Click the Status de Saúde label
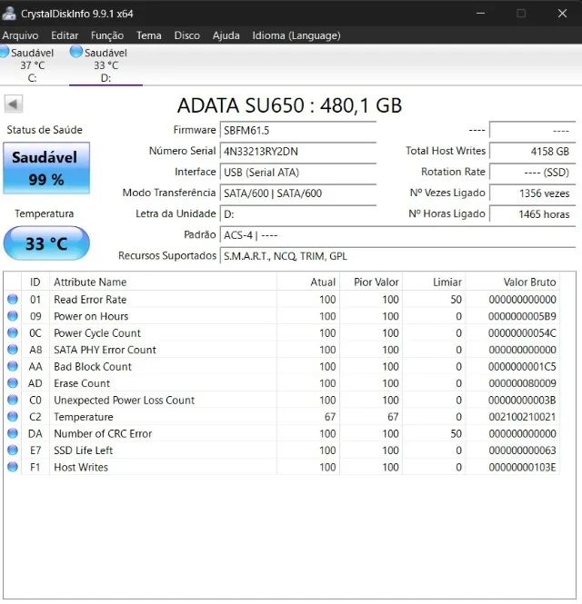This screenshot has width=582, height=604. point(45,130)
